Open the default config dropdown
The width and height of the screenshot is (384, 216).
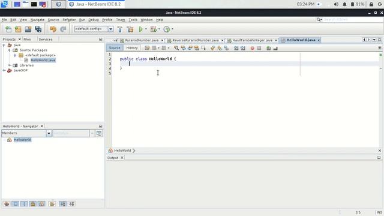110,29
